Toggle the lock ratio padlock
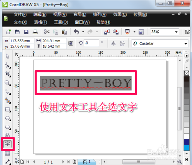192x165 pixels. click(71, 43)
